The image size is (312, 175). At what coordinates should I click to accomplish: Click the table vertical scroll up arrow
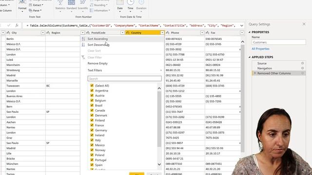[x=243, y=42]
